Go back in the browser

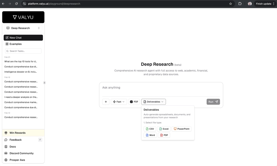pos(3,4)
